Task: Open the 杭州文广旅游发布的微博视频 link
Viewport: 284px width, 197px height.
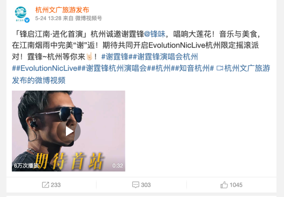Action: click(x=141, y=74)
